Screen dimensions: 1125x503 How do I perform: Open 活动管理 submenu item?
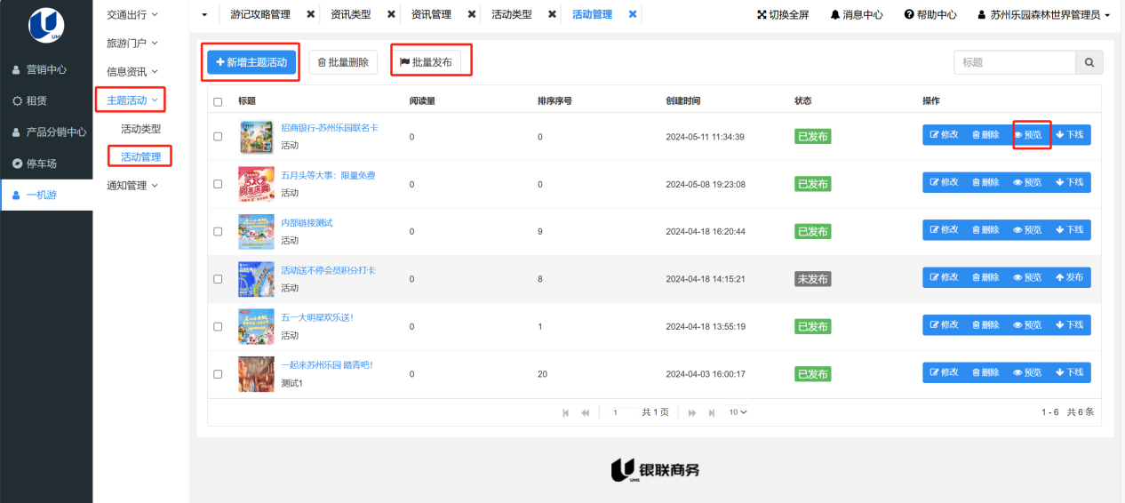(x=140, y=157)
